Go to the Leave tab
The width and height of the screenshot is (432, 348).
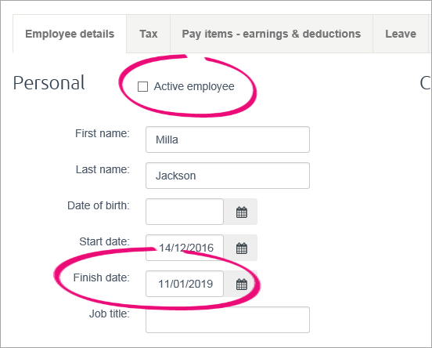(x=401, y=34)
